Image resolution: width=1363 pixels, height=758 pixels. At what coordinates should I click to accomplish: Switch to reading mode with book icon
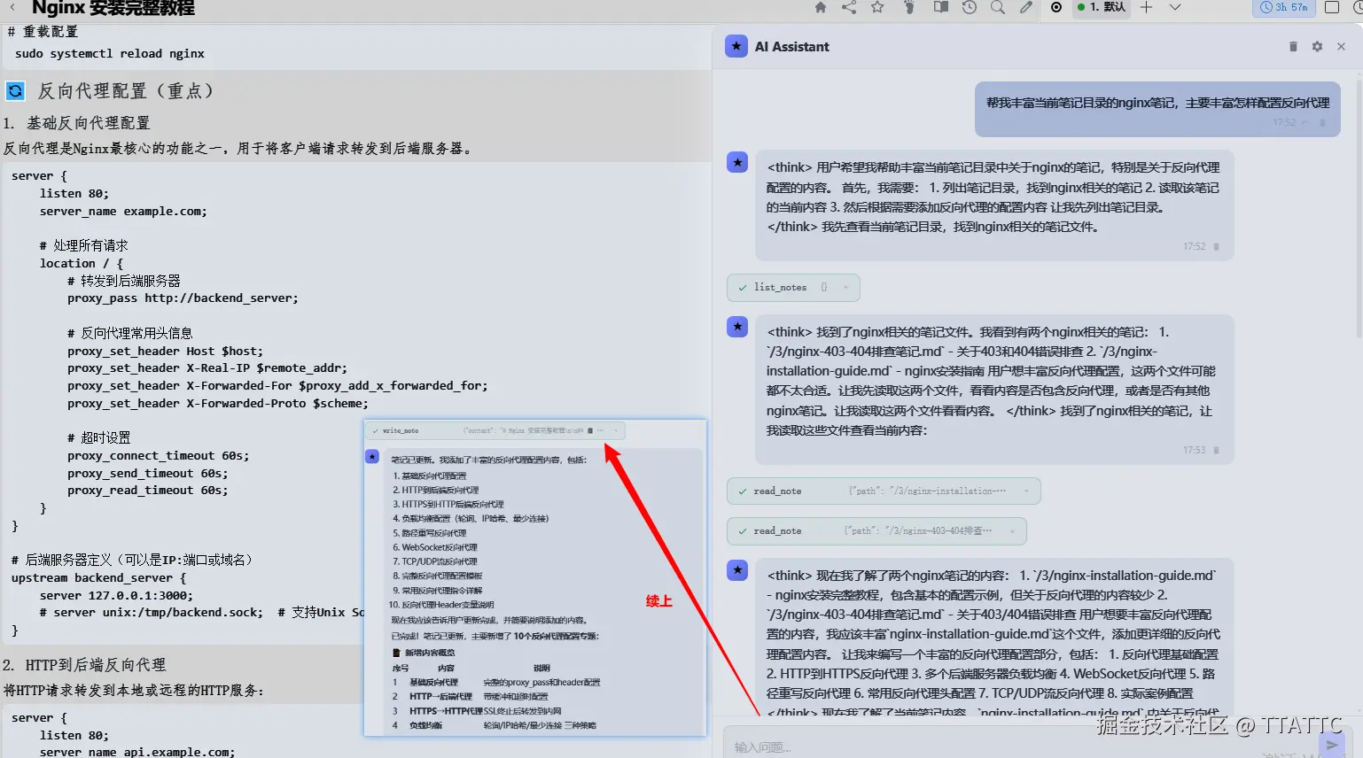(941, 7)
